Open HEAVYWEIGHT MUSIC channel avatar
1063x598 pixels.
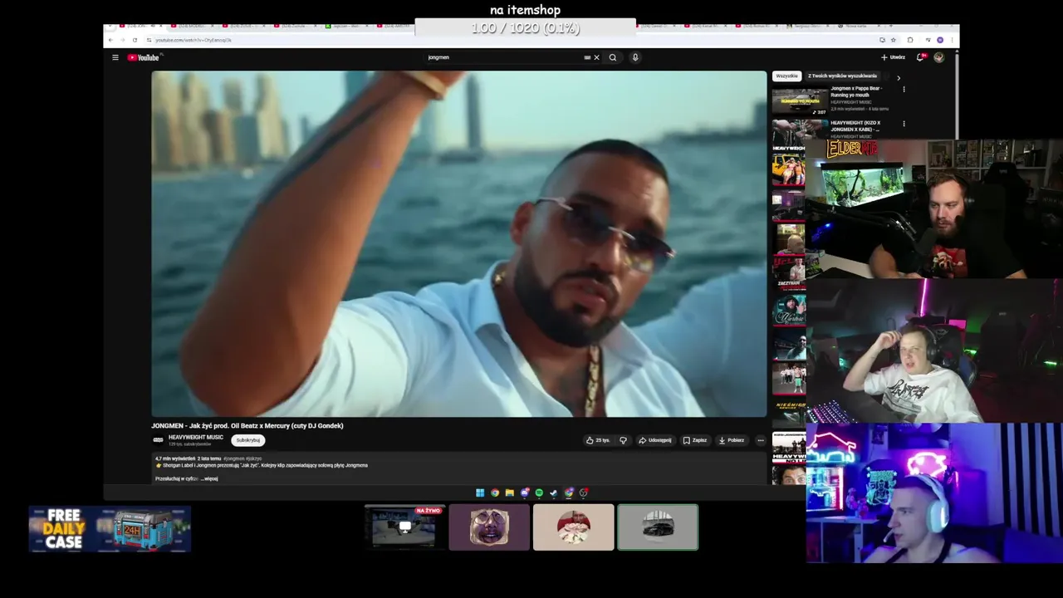[x=159, y=440]
